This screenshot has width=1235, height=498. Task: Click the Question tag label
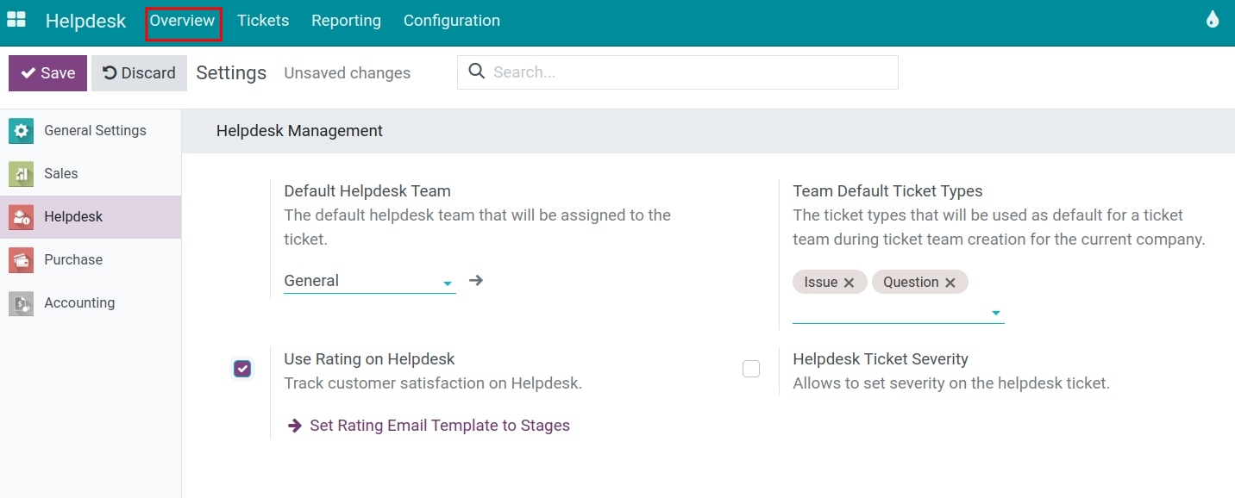(x=911, y=283)
